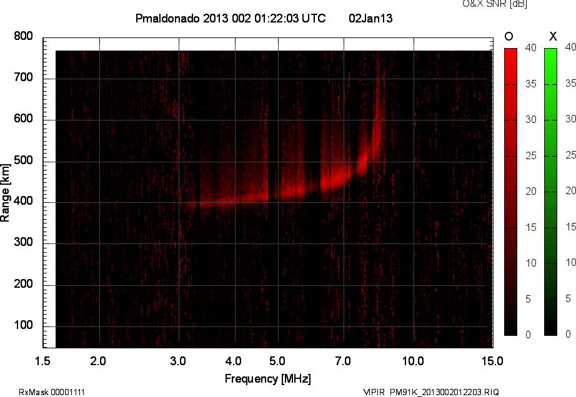This screenshot has width=576, height=397.
Task: Click the 800 tick on the range axis
Action: tap(23, 37)
